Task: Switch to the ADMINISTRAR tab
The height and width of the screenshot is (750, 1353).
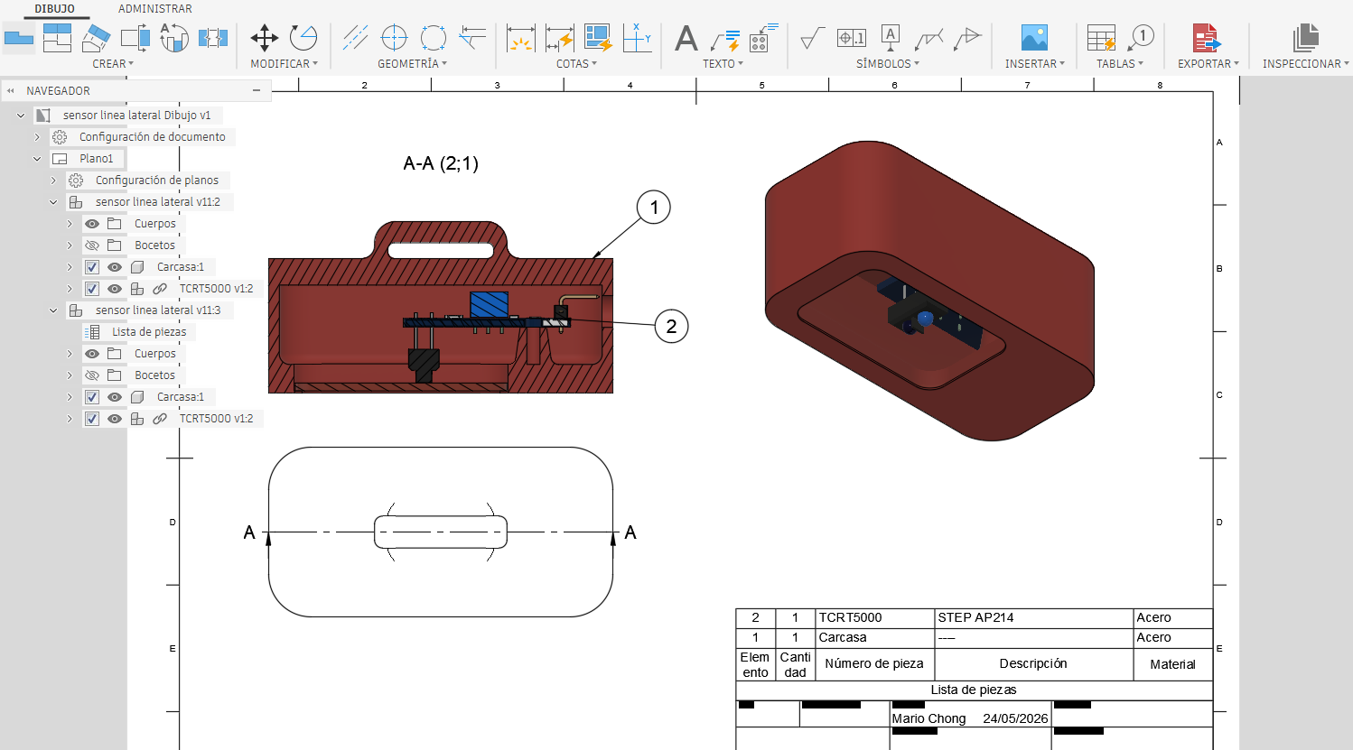Action: click(155, 9)
